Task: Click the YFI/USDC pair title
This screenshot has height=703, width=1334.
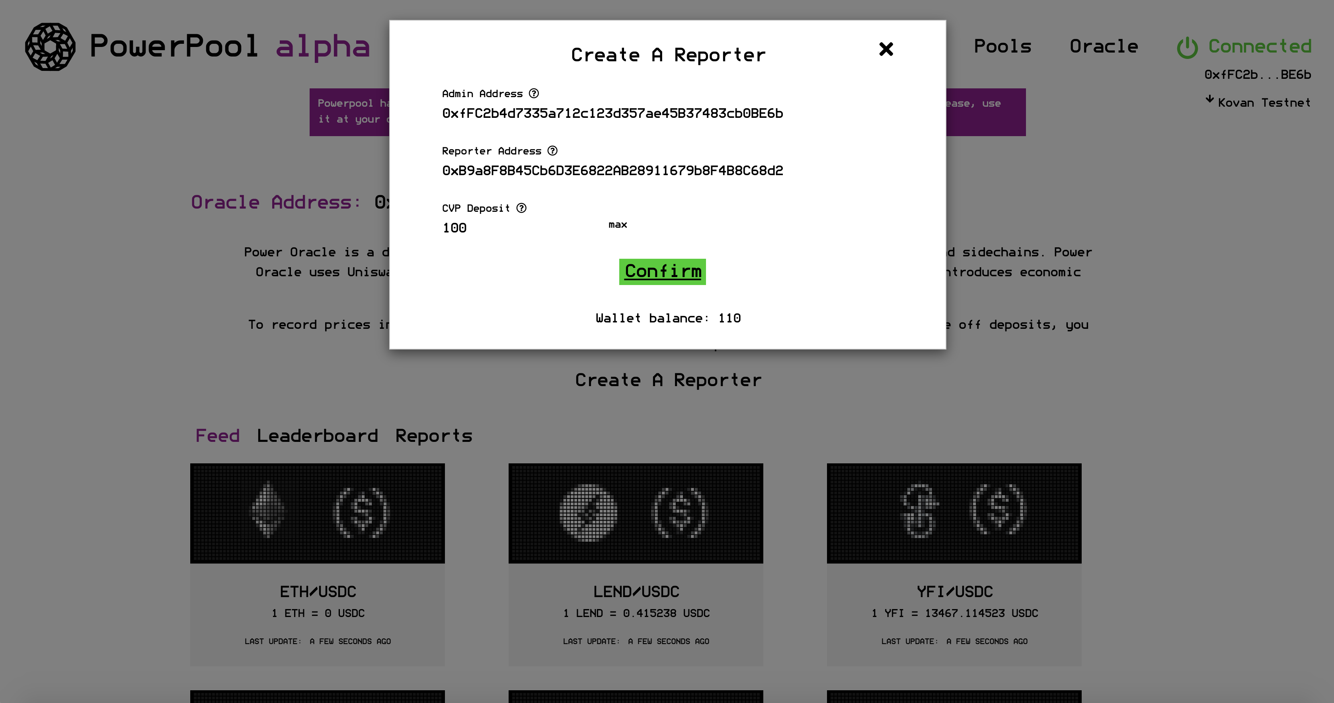Action: (x=954, y=592)
